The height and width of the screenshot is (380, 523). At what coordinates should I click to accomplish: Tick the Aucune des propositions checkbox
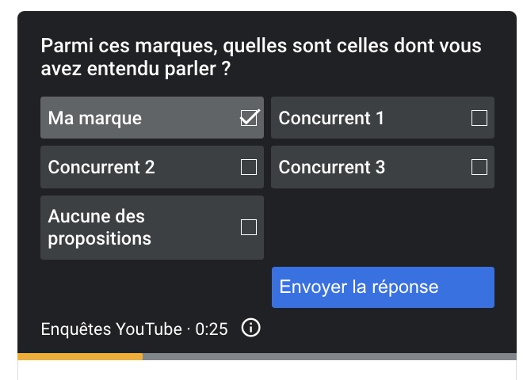pos(249,227)
